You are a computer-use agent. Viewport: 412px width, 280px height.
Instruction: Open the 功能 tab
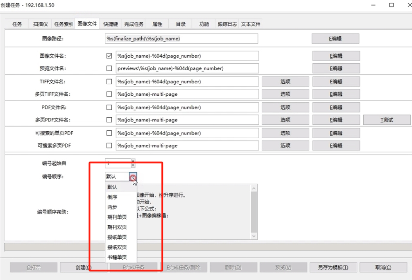point(204,24)
